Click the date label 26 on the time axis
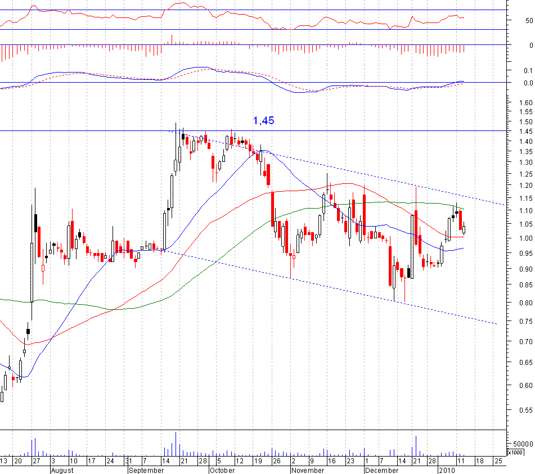 (x=276, y=461)
